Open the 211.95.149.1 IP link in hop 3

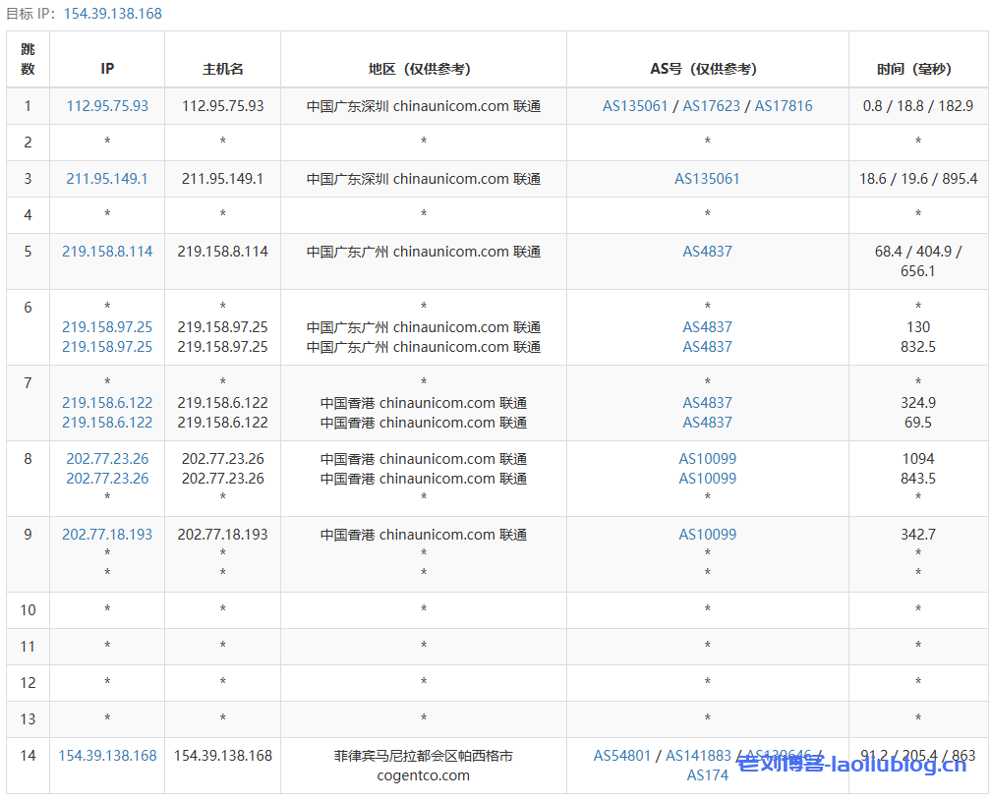[x=107, y=179]
